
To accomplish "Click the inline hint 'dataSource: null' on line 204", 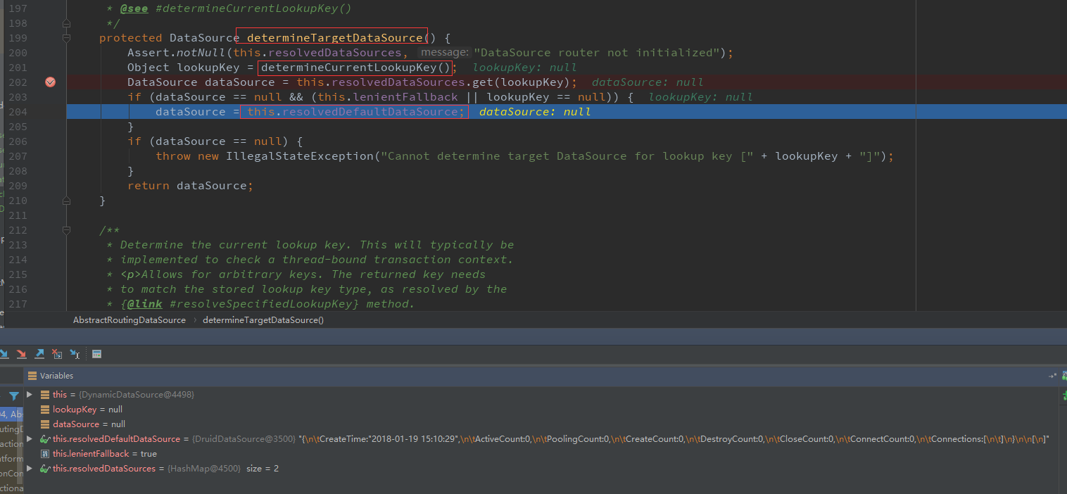I will pos(535,112).
